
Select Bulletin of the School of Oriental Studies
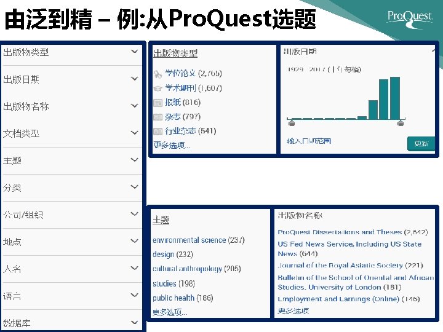[x=356, y=282]
